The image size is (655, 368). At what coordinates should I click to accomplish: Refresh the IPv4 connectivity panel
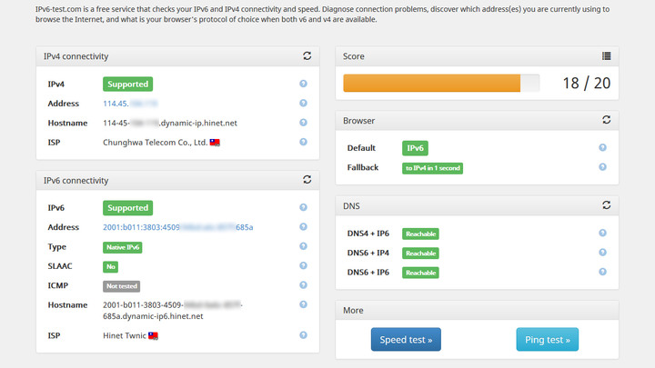pos(307,56)
